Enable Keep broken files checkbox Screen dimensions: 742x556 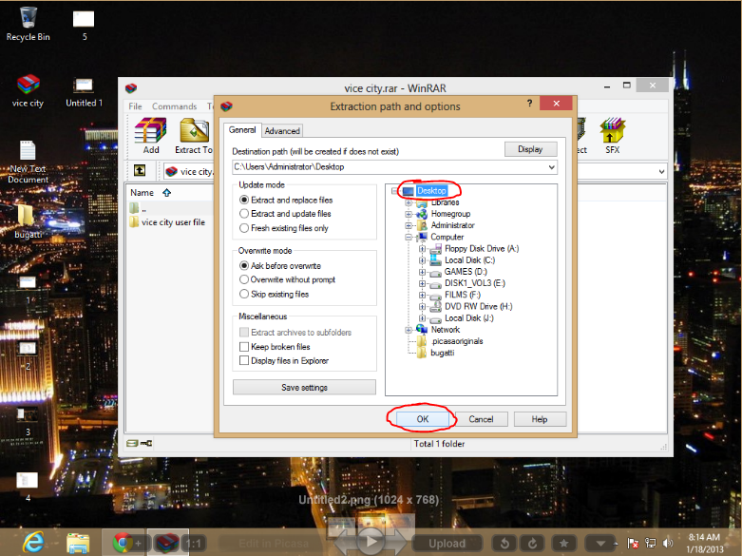[244, 347]
